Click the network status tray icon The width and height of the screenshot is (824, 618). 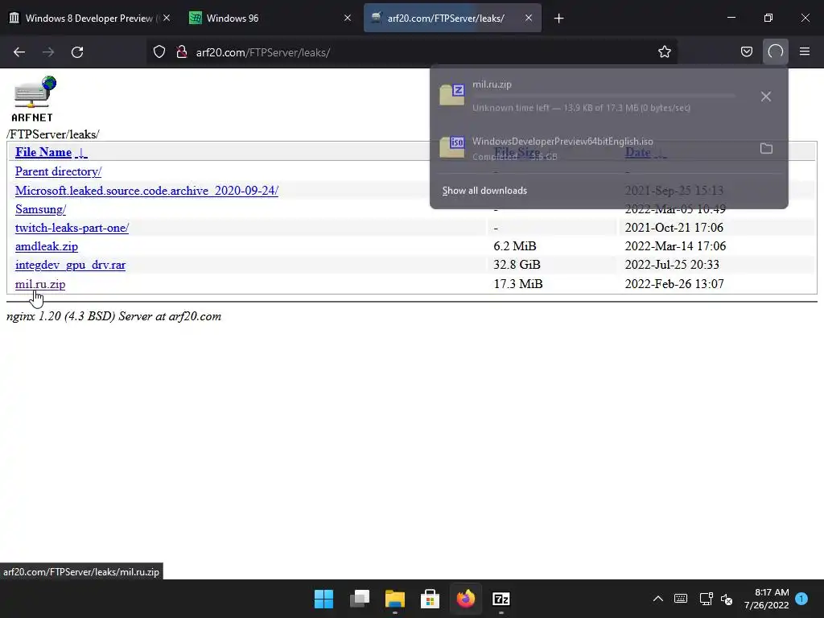coord(706,599)
